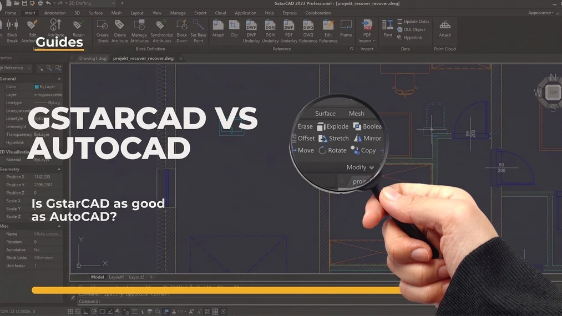Click the PDF Underlay icon

(x=288, y=25)
